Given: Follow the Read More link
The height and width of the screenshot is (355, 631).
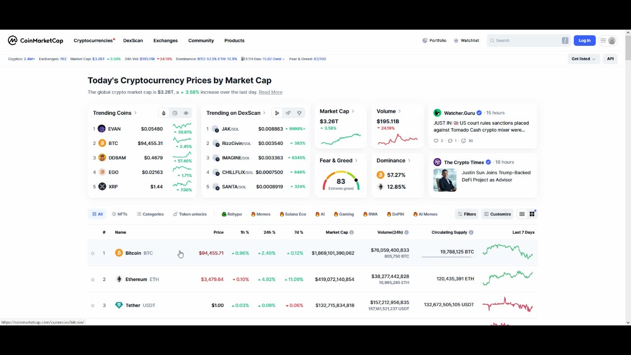Looking at the screenshot, I should click(x=271, y=92).
